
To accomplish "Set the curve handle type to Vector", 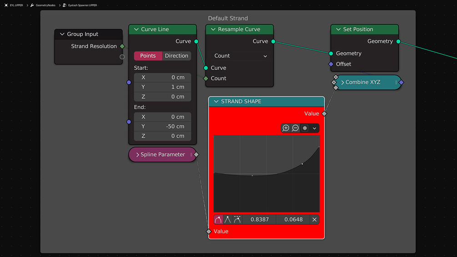I will click(x=228, y=220).
